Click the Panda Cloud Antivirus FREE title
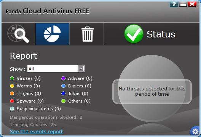The image size is (201, 137). [48, 11]
